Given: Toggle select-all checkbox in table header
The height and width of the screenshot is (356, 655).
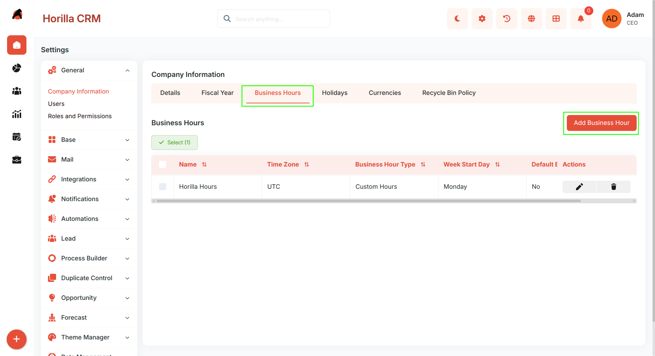Looking at the screenshot, I should pyautogui.click(x=163, y=164).
